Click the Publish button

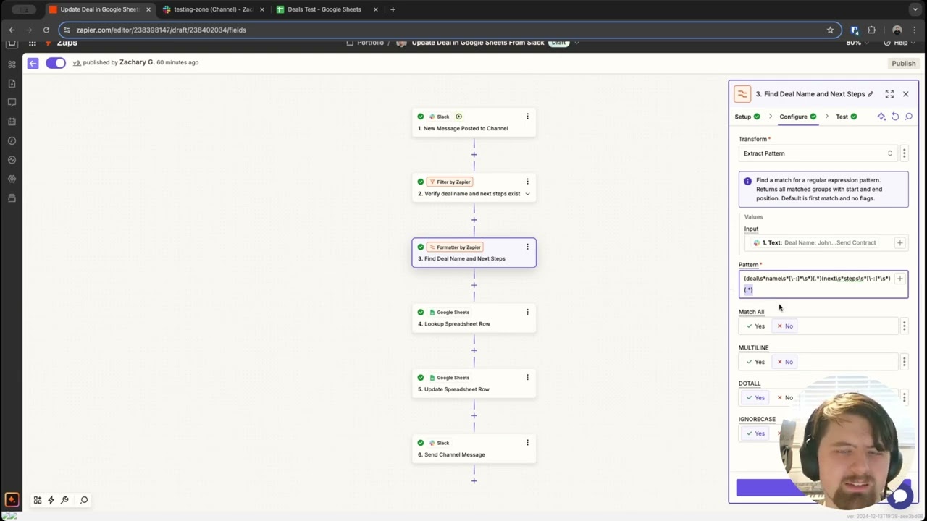[x=903, y=64]
